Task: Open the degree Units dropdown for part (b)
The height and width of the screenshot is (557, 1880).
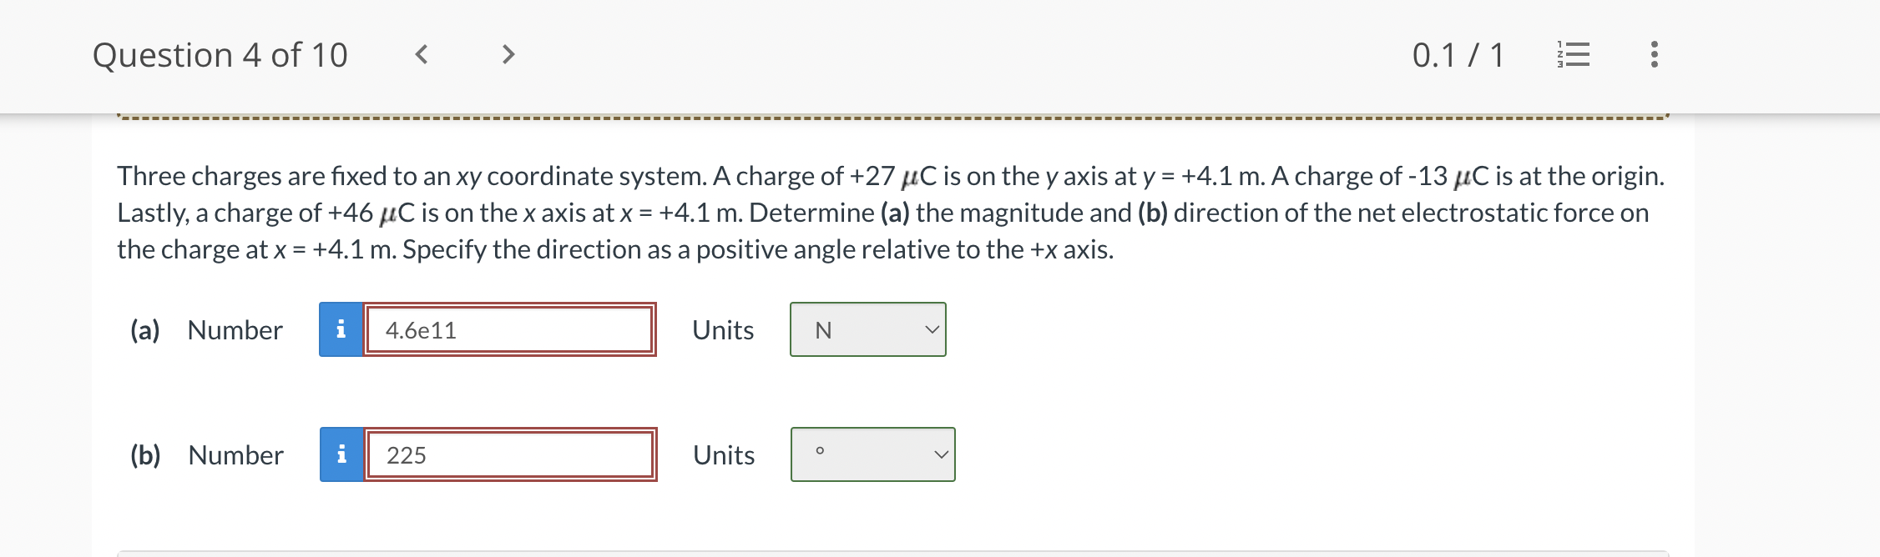Action: 871,454
